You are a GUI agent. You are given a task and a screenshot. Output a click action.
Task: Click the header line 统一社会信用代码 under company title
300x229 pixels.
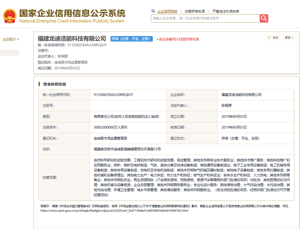[x=72, y=45]
